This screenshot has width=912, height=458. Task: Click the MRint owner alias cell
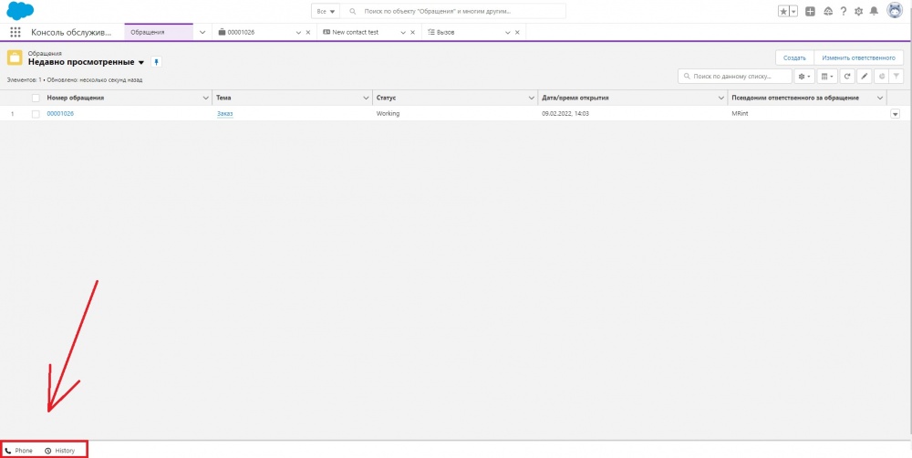pos(740,114)
